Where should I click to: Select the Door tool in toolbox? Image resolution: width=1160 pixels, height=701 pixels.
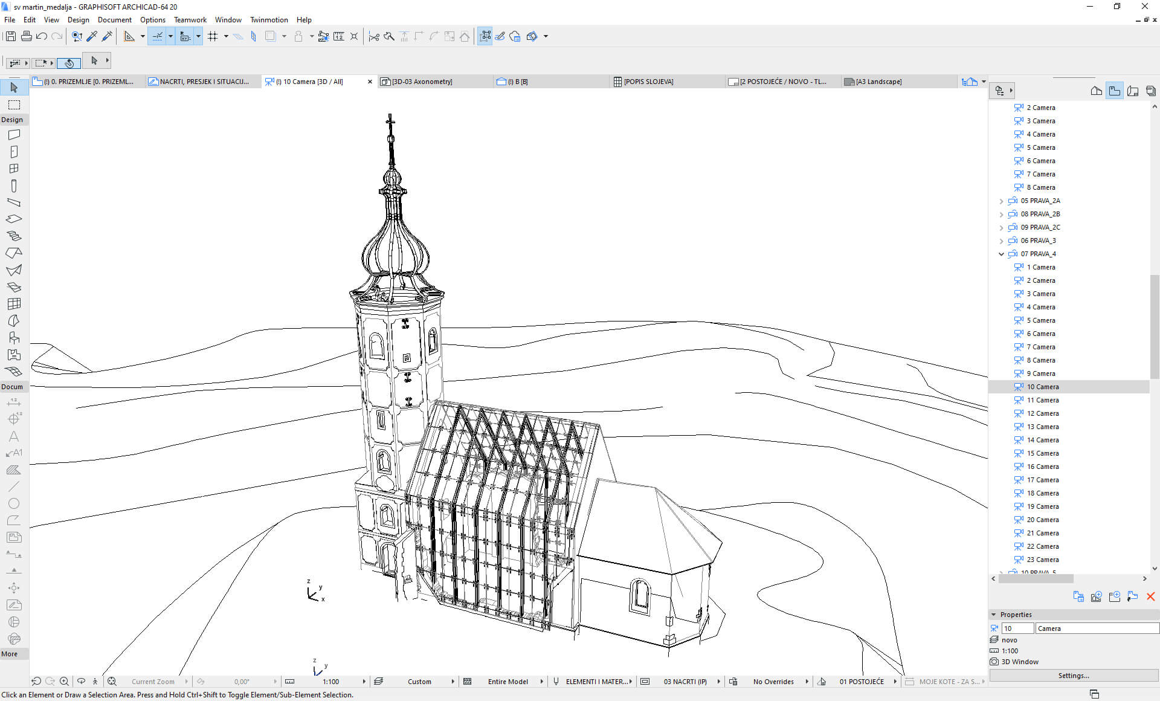coord(14,152)
